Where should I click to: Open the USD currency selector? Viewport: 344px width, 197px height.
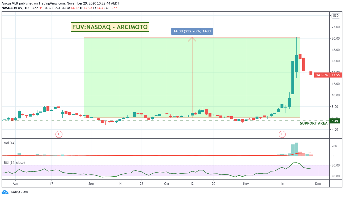(x=336, y=16)
